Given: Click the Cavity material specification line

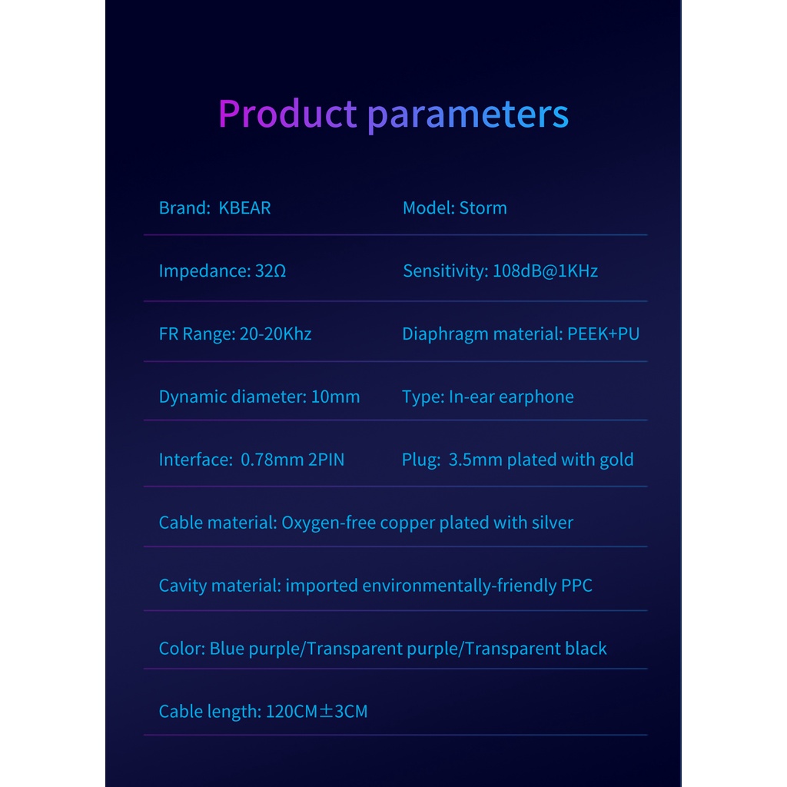Looking at the screenshot, I should point(375,586).
